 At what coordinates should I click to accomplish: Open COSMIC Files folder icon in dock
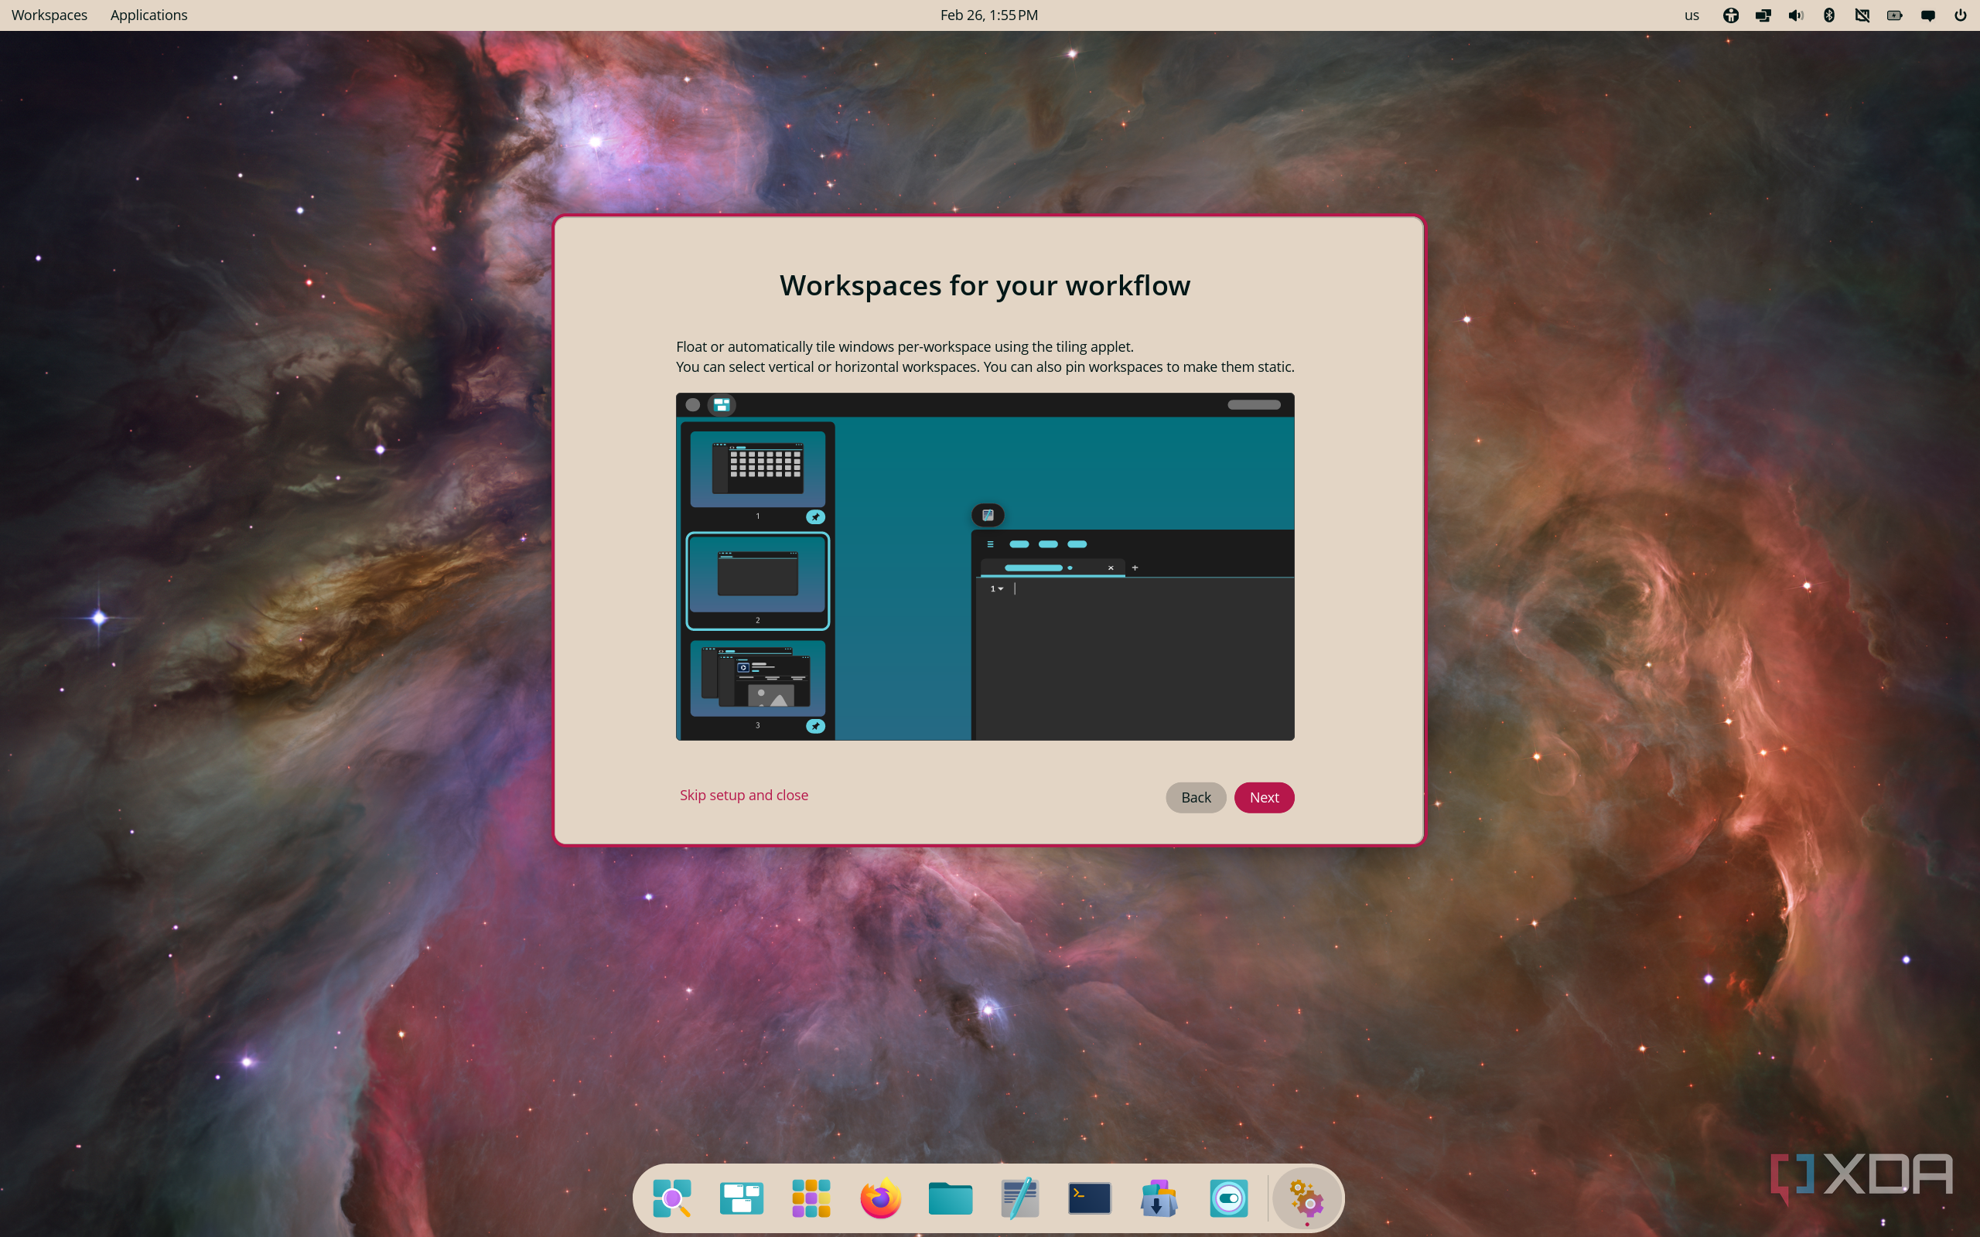[950, 1198]
